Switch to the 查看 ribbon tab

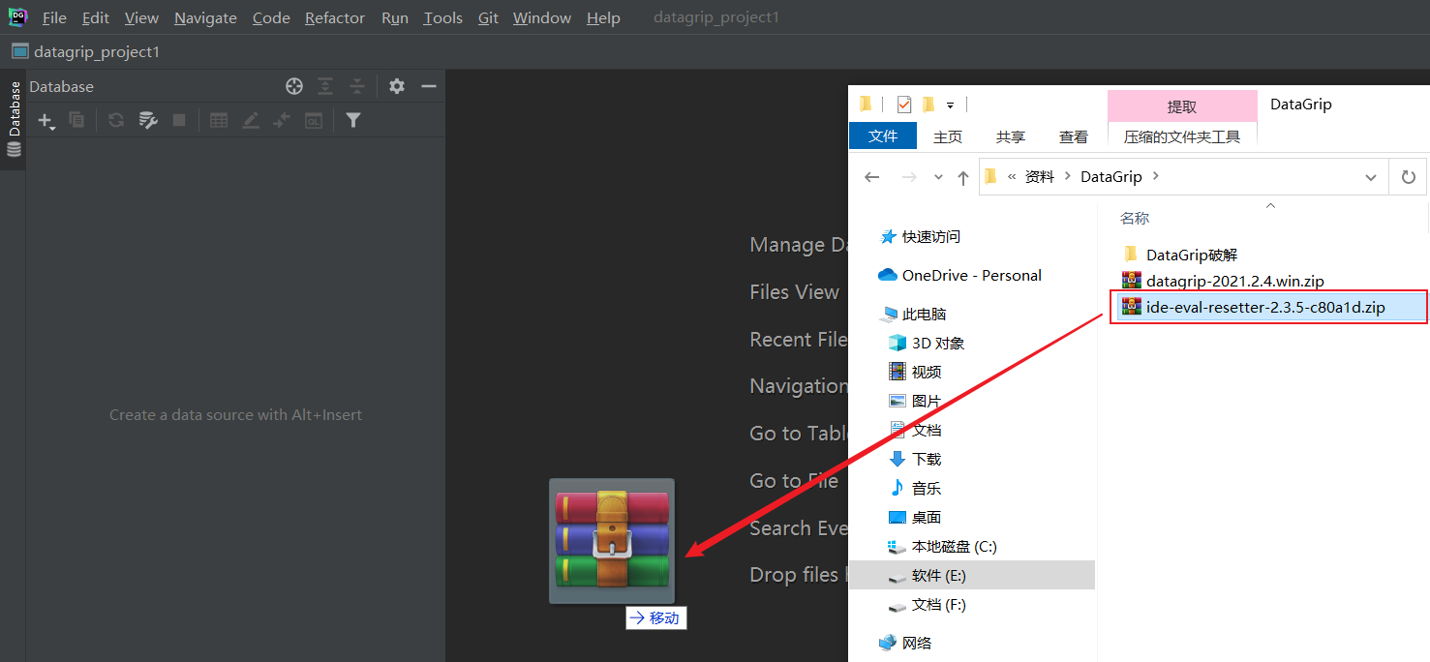point(1074,136)
